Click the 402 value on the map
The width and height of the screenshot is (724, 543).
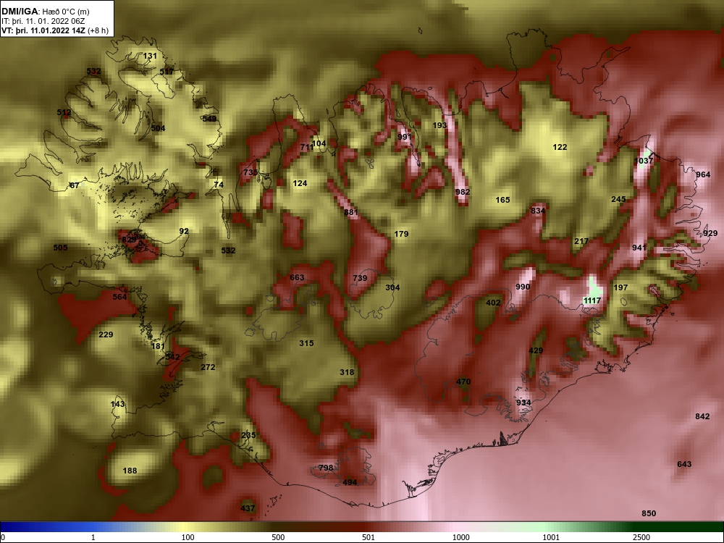pos(493,303)
